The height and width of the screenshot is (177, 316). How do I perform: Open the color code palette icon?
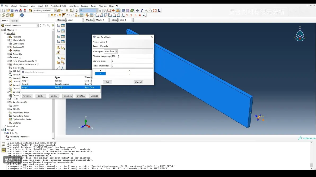click(x=30, y=11)
